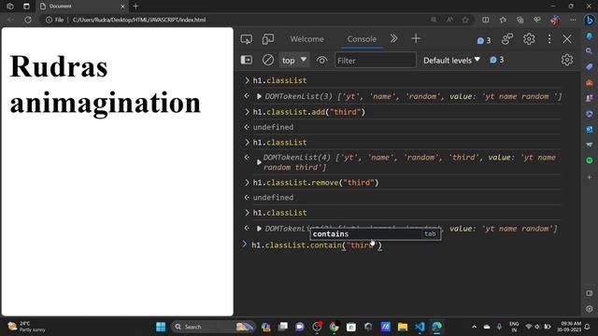This screenshot has height=336, width=598.
Task: Click the console input line with contain
Action: pyautogui.click(x=317, y=245)
